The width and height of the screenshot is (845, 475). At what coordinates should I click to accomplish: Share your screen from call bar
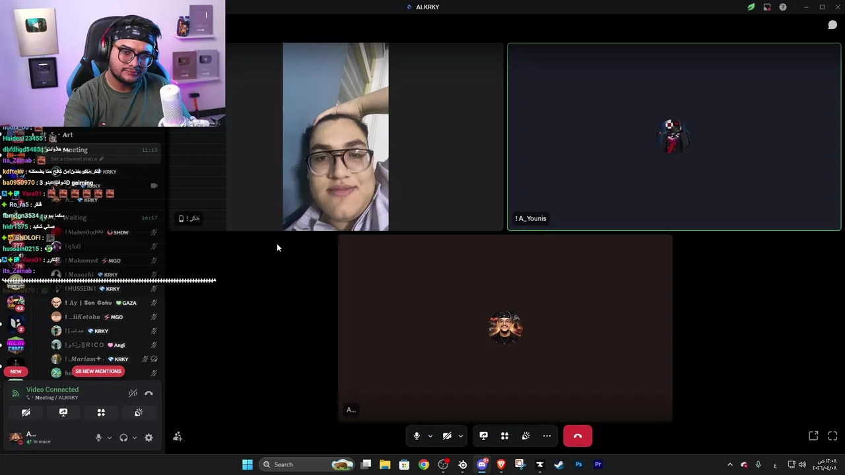point(483,436)
